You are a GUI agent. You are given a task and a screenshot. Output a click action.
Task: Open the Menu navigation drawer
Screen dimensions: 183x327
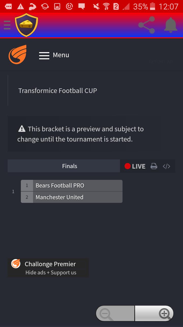point(54,55)
